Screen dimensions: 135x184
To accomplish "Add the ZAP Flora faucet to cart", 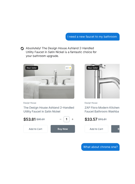I will point(96,129).
